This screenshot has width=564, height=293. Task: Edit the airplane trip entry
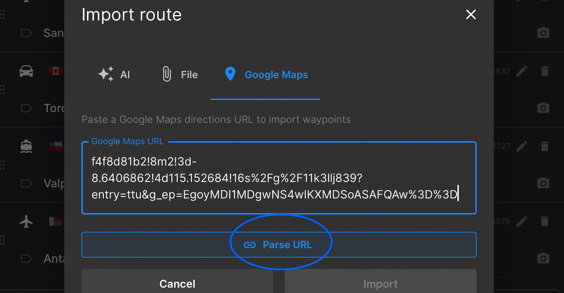pyautogui.click(x=522, y=221)
